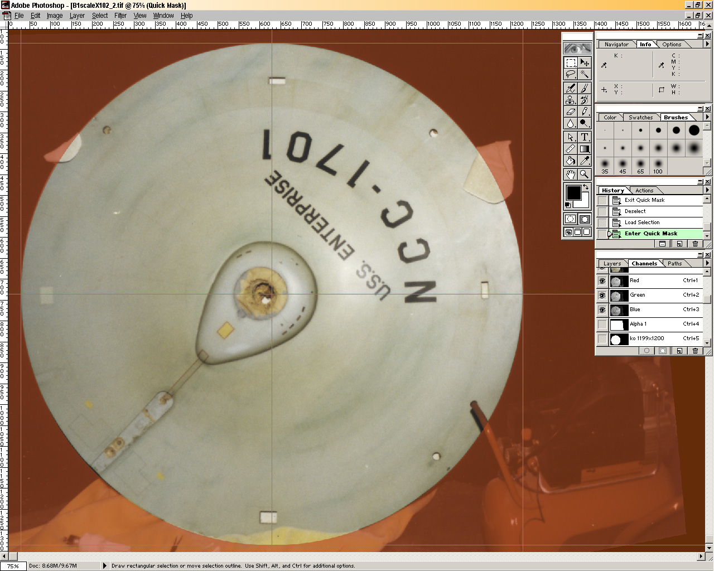Open the Filter menu
This screenshot has height=571, width=714.
pos(120,16)
